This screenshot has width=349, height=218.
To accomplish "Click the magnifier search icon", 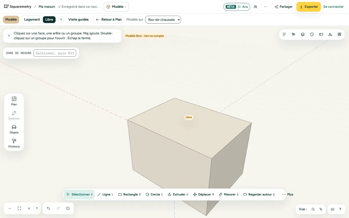I will coord(313,209).
